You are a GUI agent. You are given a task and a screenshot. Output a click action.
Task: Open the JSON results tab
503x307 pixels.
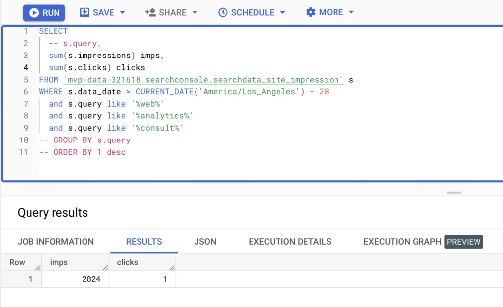pos(205,242)
